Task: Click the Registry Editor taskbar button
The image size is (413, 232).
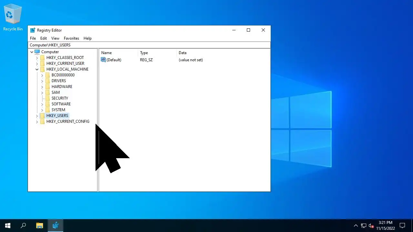Action: point(55,226)
